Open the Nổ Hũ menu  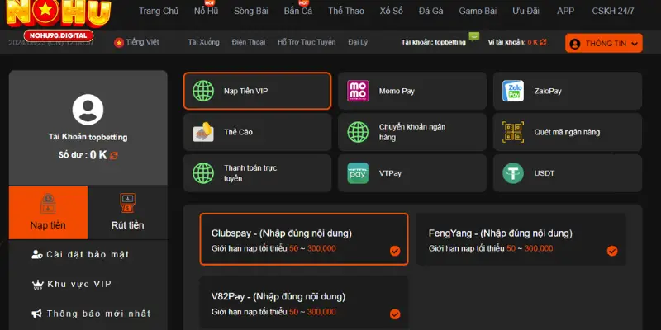[x=206, y=12]
